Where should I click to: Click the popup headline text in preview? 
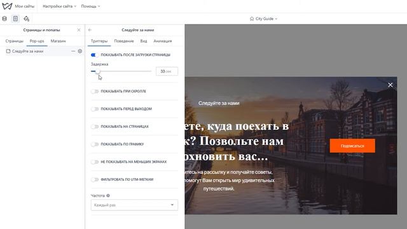[x=236, y=141]
